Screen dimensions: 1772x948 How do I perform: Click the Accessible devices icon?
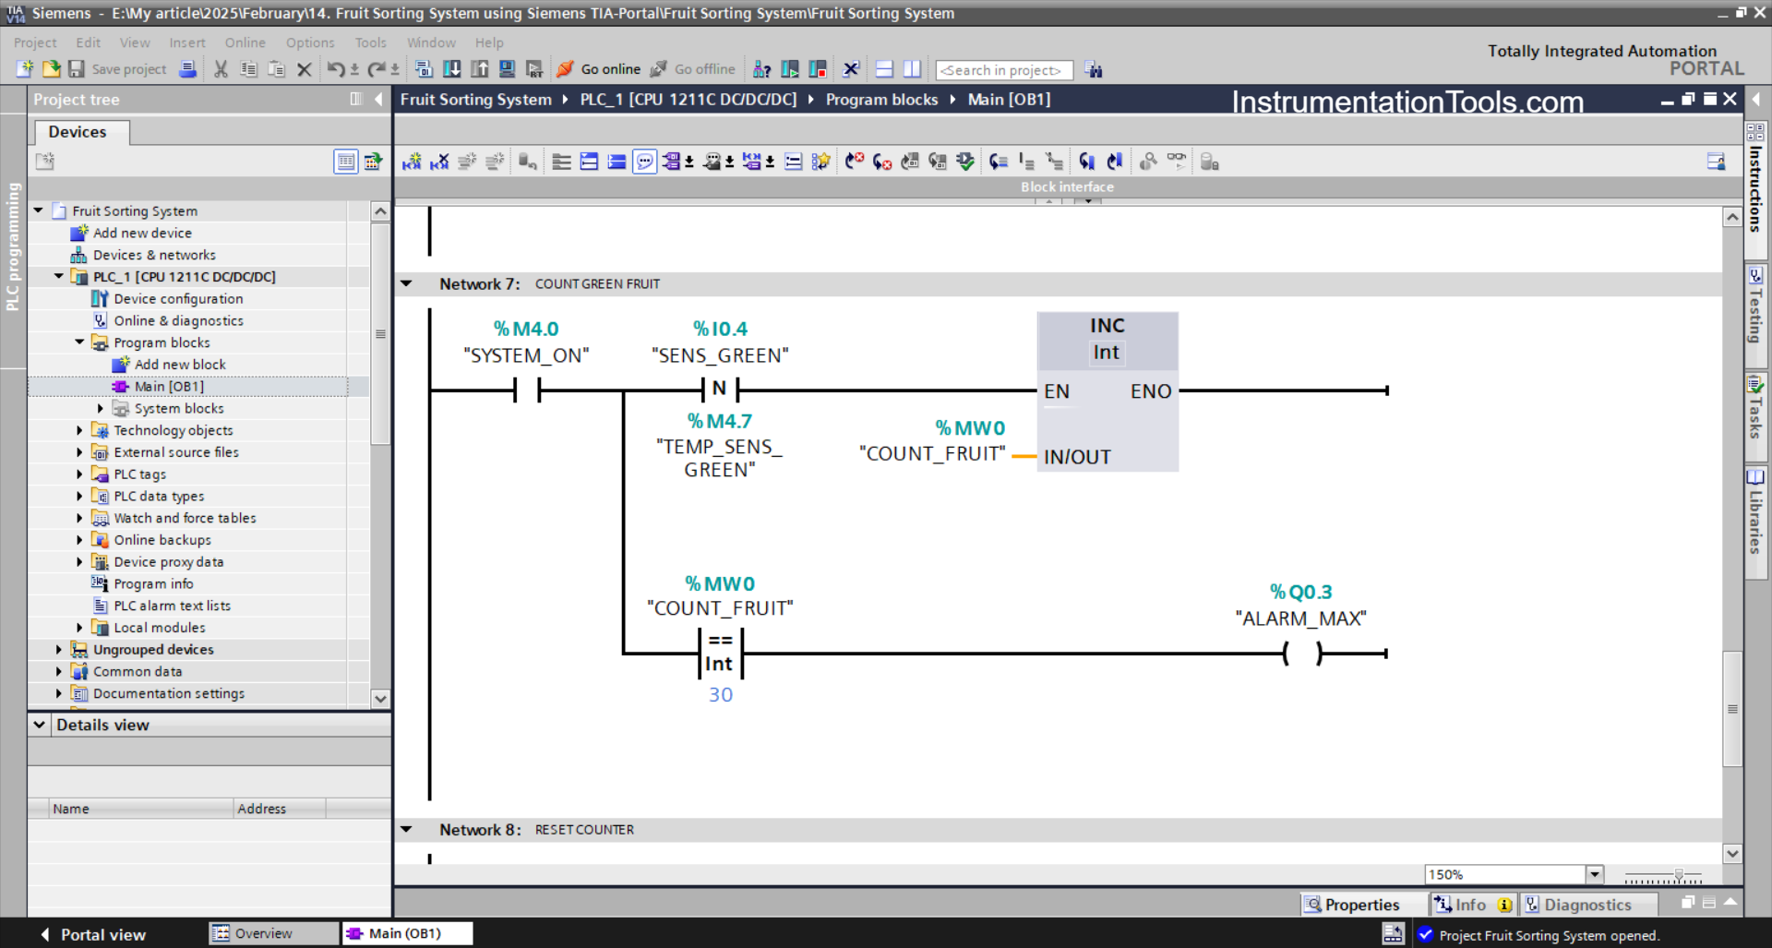762,69
